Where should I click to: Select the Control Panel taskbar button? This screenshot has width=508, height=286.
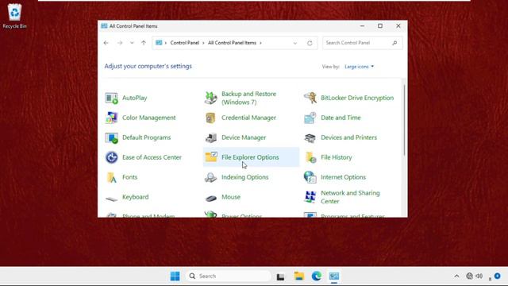(x=334, y=276)
